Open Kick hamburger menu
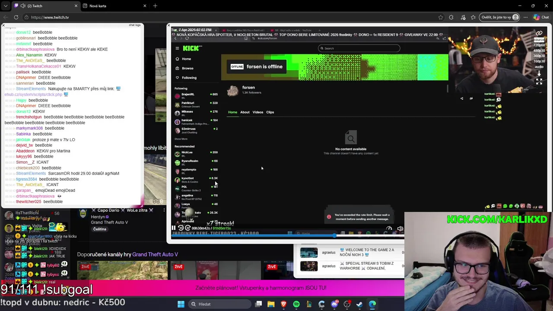 coord(177,48)
